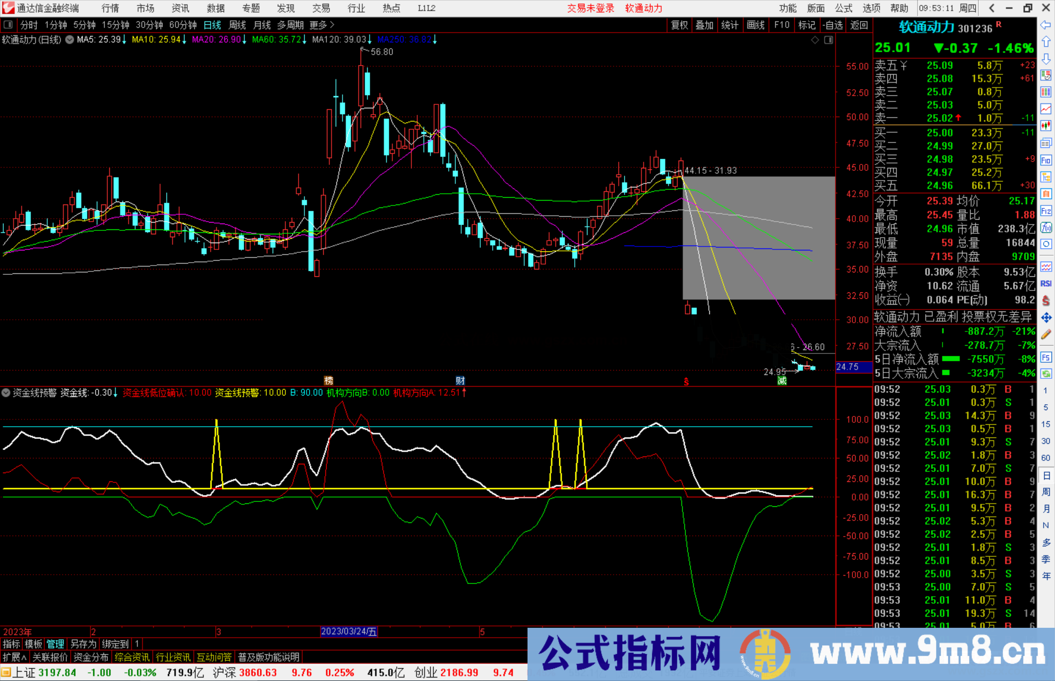The image size is (1055, 681).
Task: Switch to 15 minute period in sidebar
Action: click(x=1046, y=424)
